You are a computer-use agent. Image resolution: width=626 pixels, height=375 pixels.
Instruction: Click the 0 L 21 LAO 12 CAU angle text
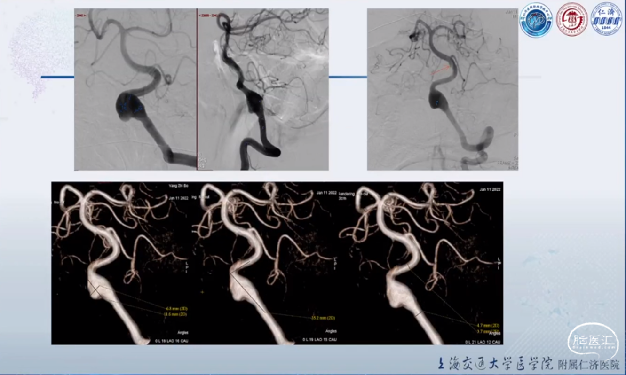click(x=483, y=342)
